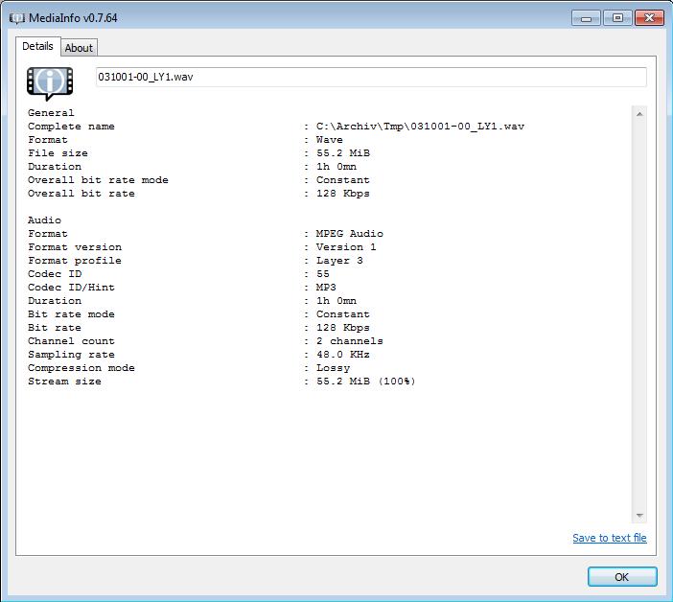Click the Stream size label

pos(64,381)
